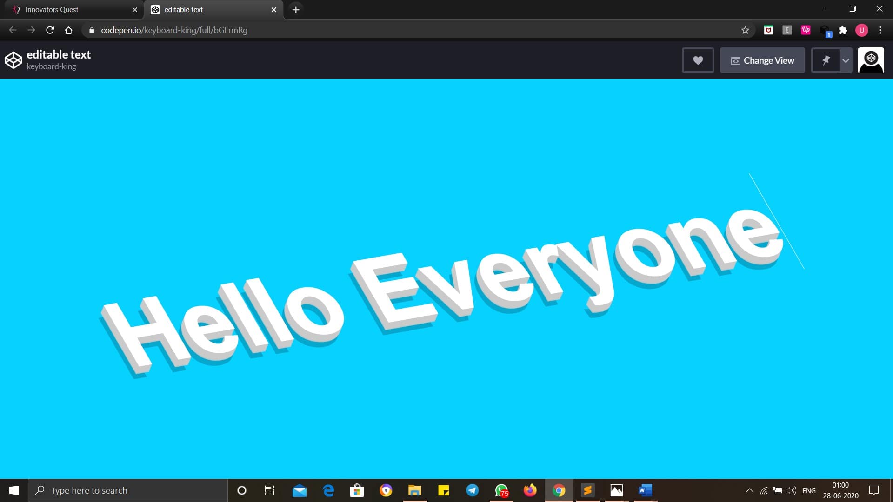The height and width of the screenshot is (502, 893).
Task: Close the Innovators Quest tab
Action: pos(135,9)
